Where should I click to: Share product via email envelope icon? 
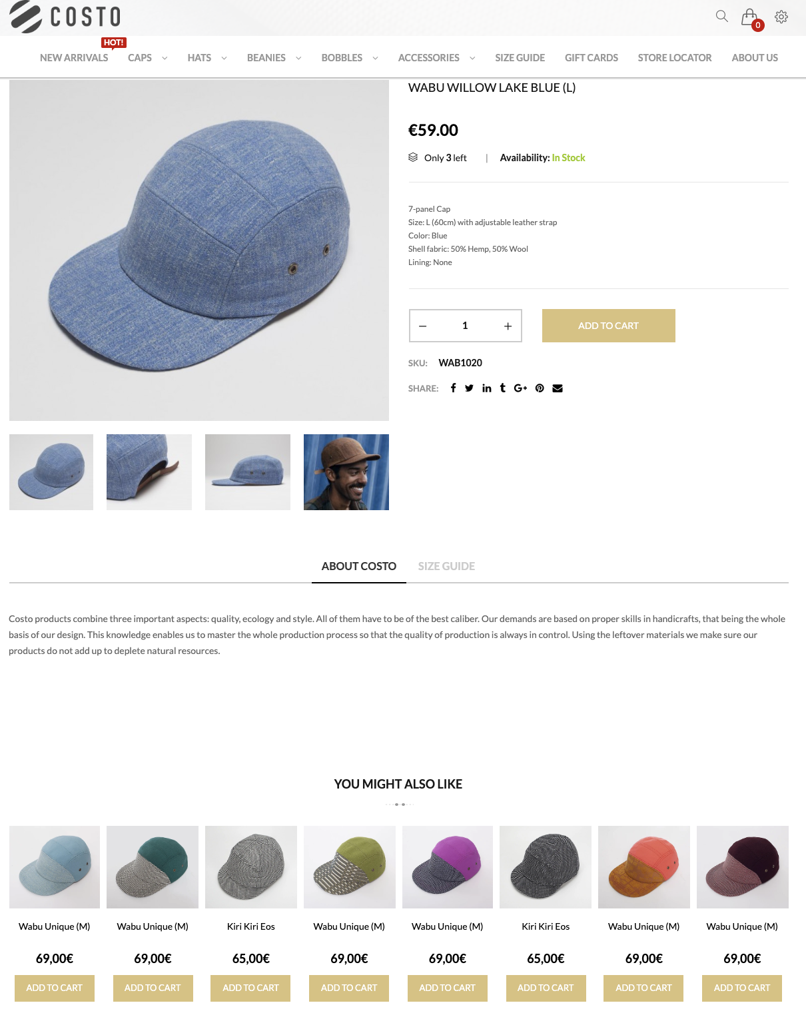(558, 388)
